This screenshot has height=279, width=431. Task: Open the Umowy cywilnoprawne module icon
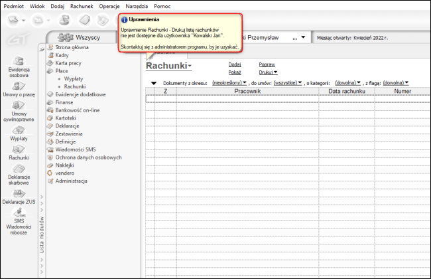click(x=19, y=105)
